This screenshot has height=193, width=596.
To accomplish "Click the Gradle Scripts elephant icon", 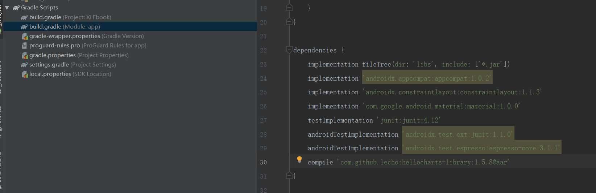I will point(16,8).
